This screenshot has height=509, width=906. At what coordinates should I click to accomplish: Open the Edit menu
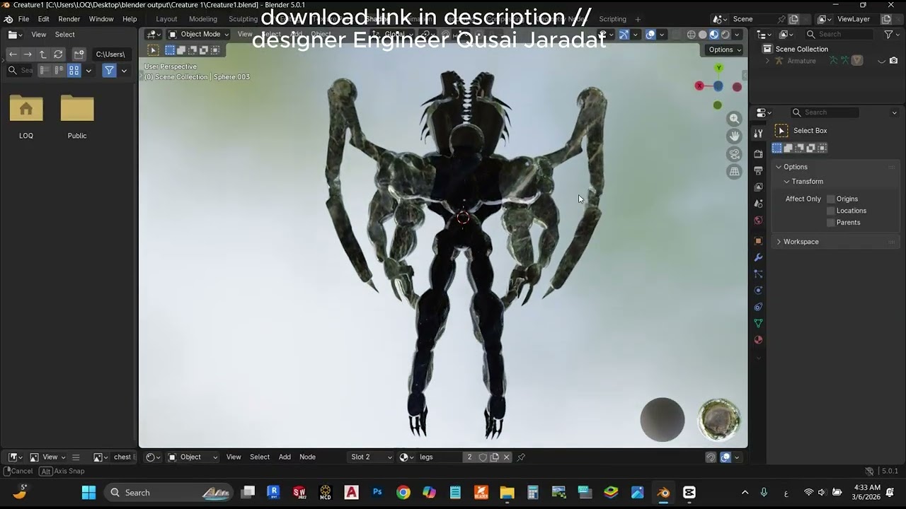pyautogui.click(x=44, y=19)
